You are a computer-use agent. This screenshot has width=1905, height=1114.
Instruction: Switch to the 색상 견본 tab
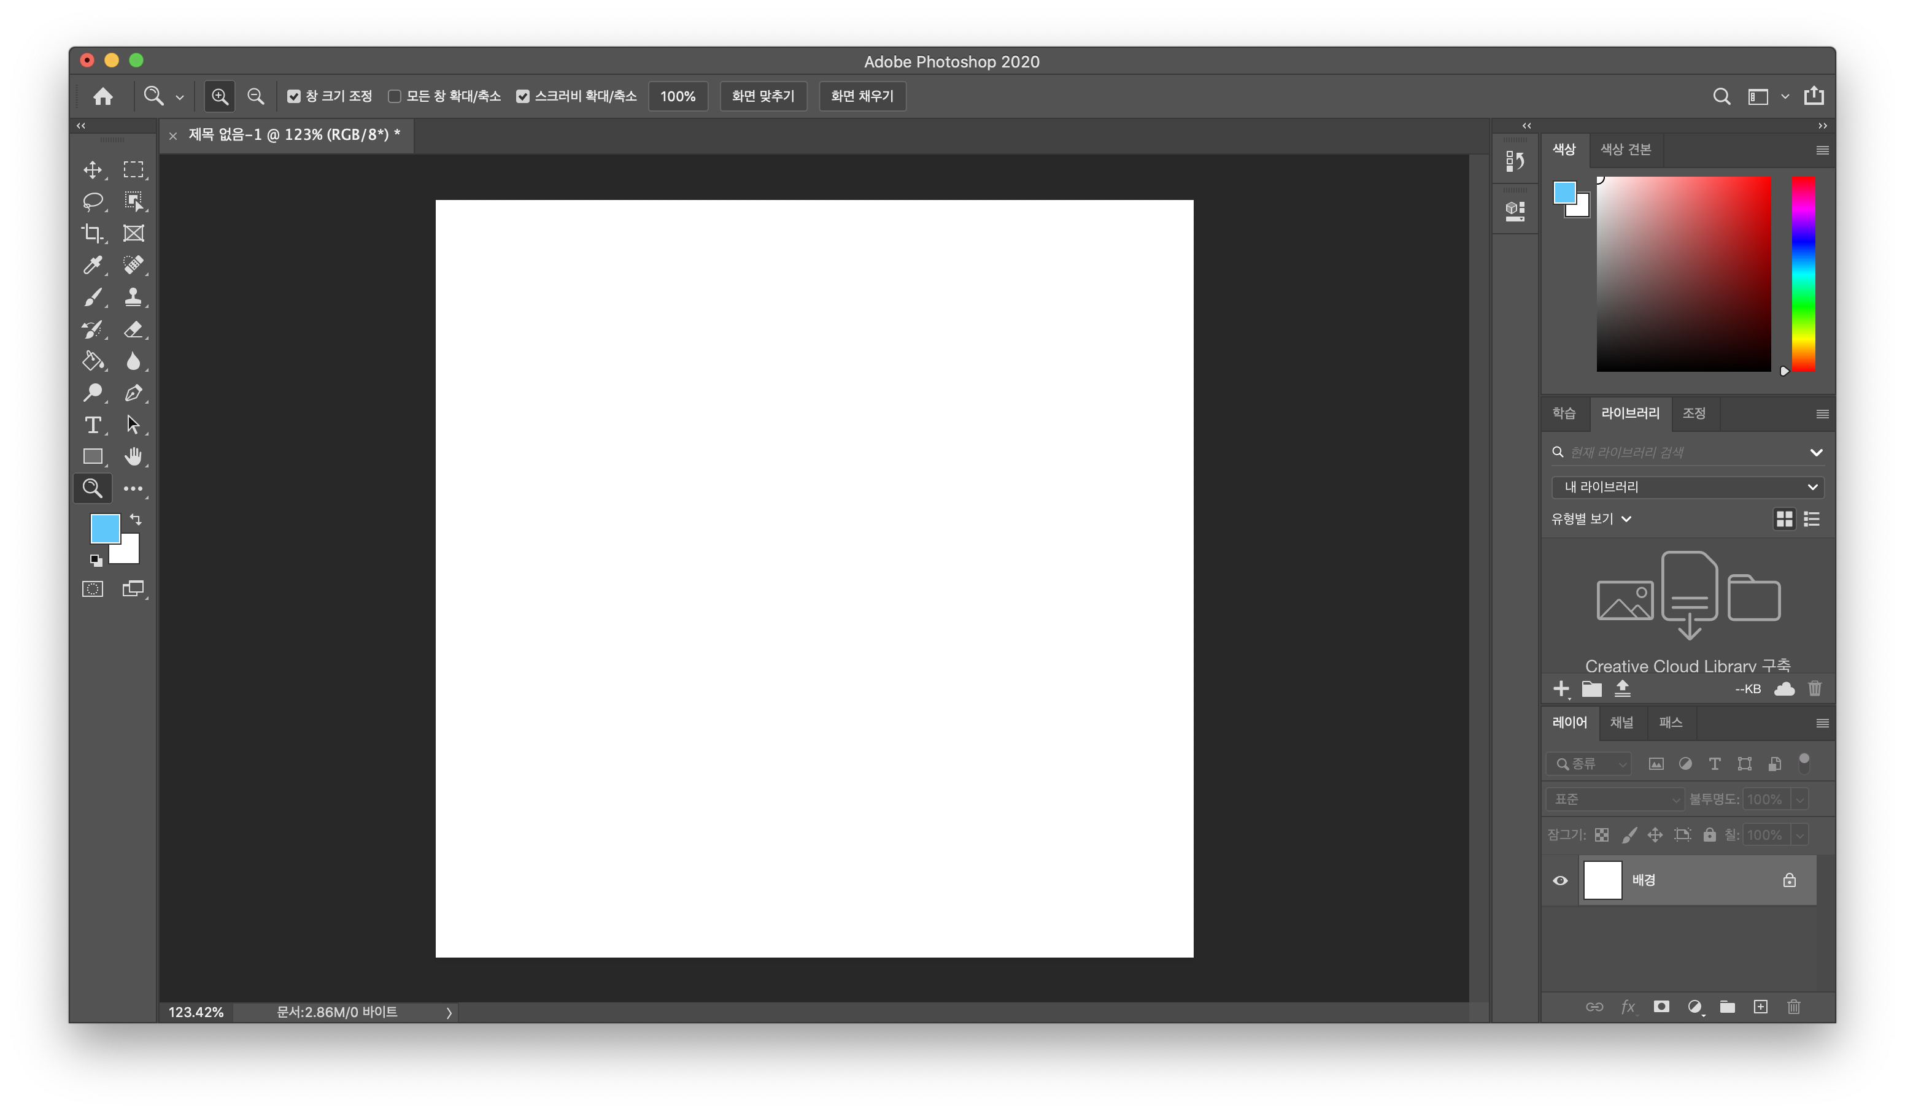tap(1625, 150)
